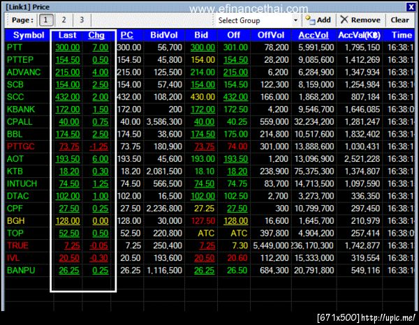Select the ADVANC symbol

pyautogui.click(x=24, y=73)
